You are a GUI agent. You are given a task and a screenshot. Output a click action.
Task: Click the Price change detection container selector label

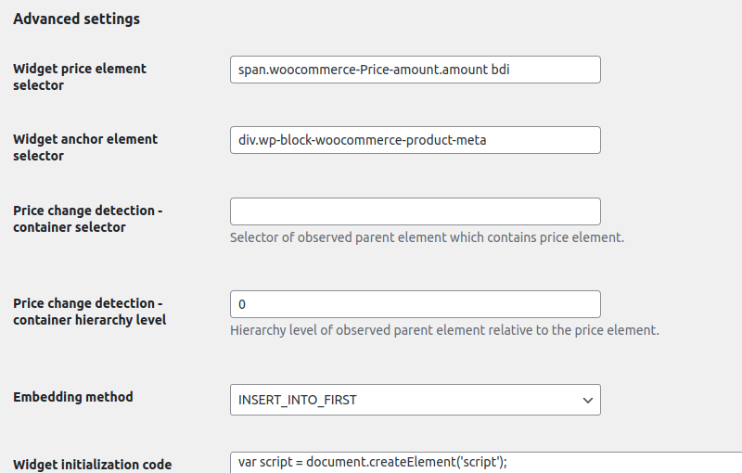tap(88, 219)
